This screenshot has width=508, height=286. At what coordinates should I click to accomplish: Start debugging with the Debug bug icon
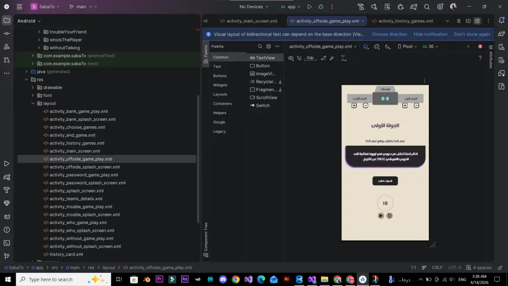tap(321, 7)
